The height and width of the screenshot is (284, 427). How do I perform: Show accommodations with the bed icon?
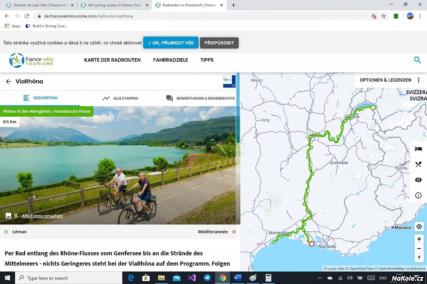418,149
